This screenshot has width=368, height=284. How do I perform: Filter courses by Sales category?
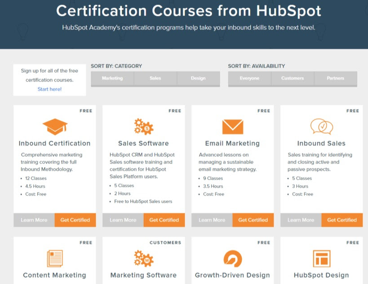[x=155, y=78]
